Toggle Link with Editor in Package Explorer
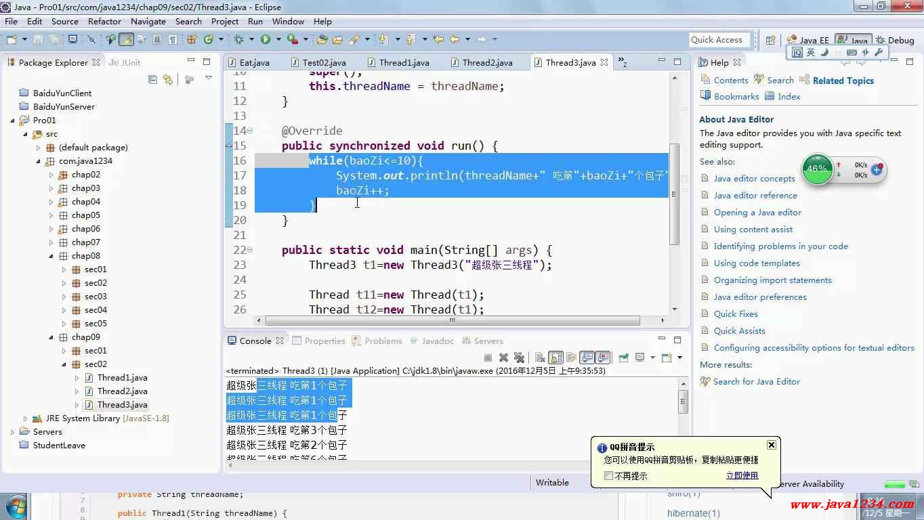924x520 pixels. (167, 79)
